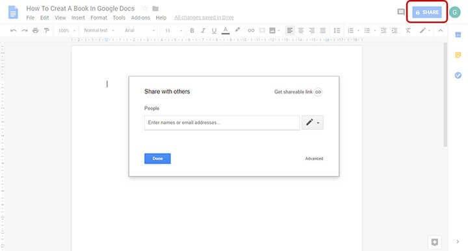This screenshot has width=468, height=251.
Task: Expand the Bulleted list options arrow
Action: [375, 30]
